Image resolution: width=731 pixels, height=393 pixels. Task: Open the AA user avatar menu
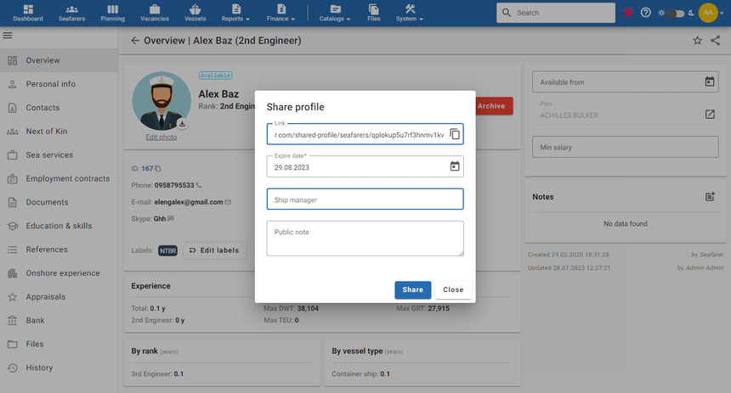[708, 13]
